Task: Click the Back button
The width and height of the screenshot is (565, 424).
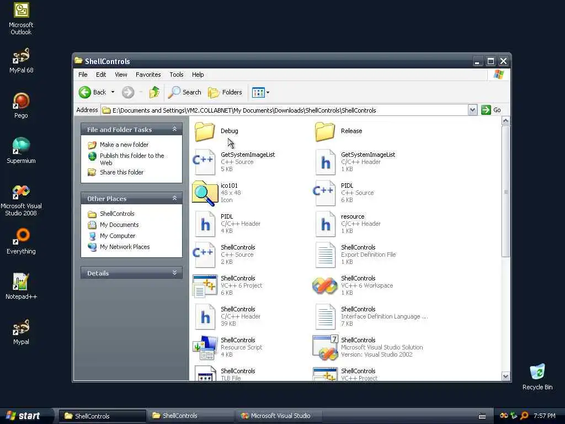Action: pyautogui.click(x=93, y=92)
